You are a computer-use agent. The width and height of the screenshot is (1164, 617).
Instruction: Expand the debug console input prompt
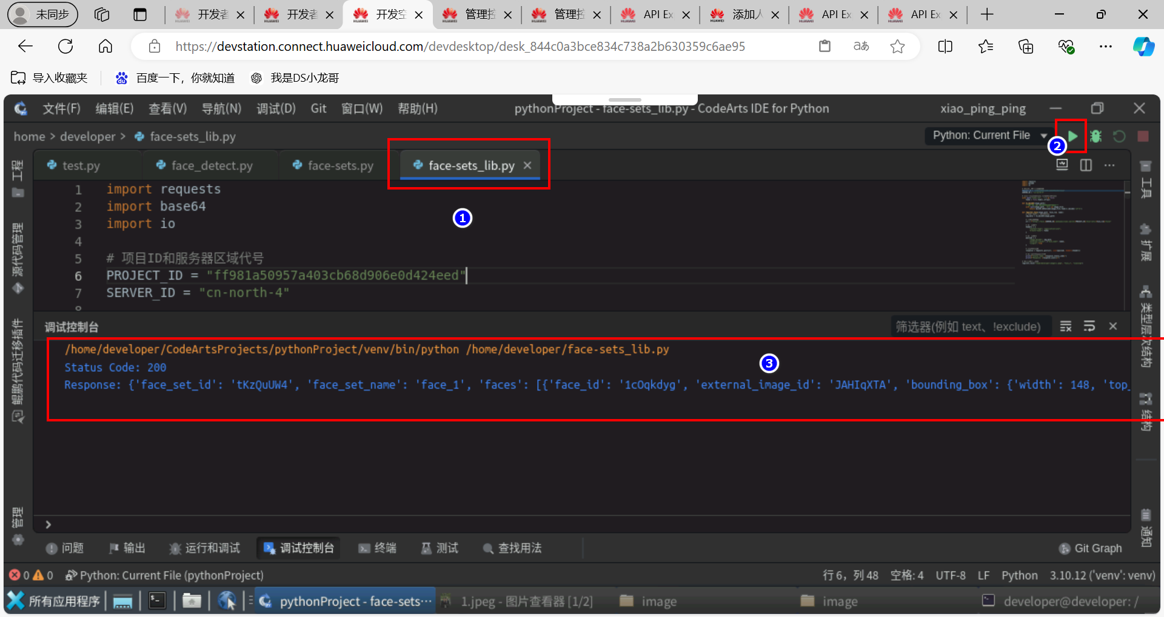48,524
